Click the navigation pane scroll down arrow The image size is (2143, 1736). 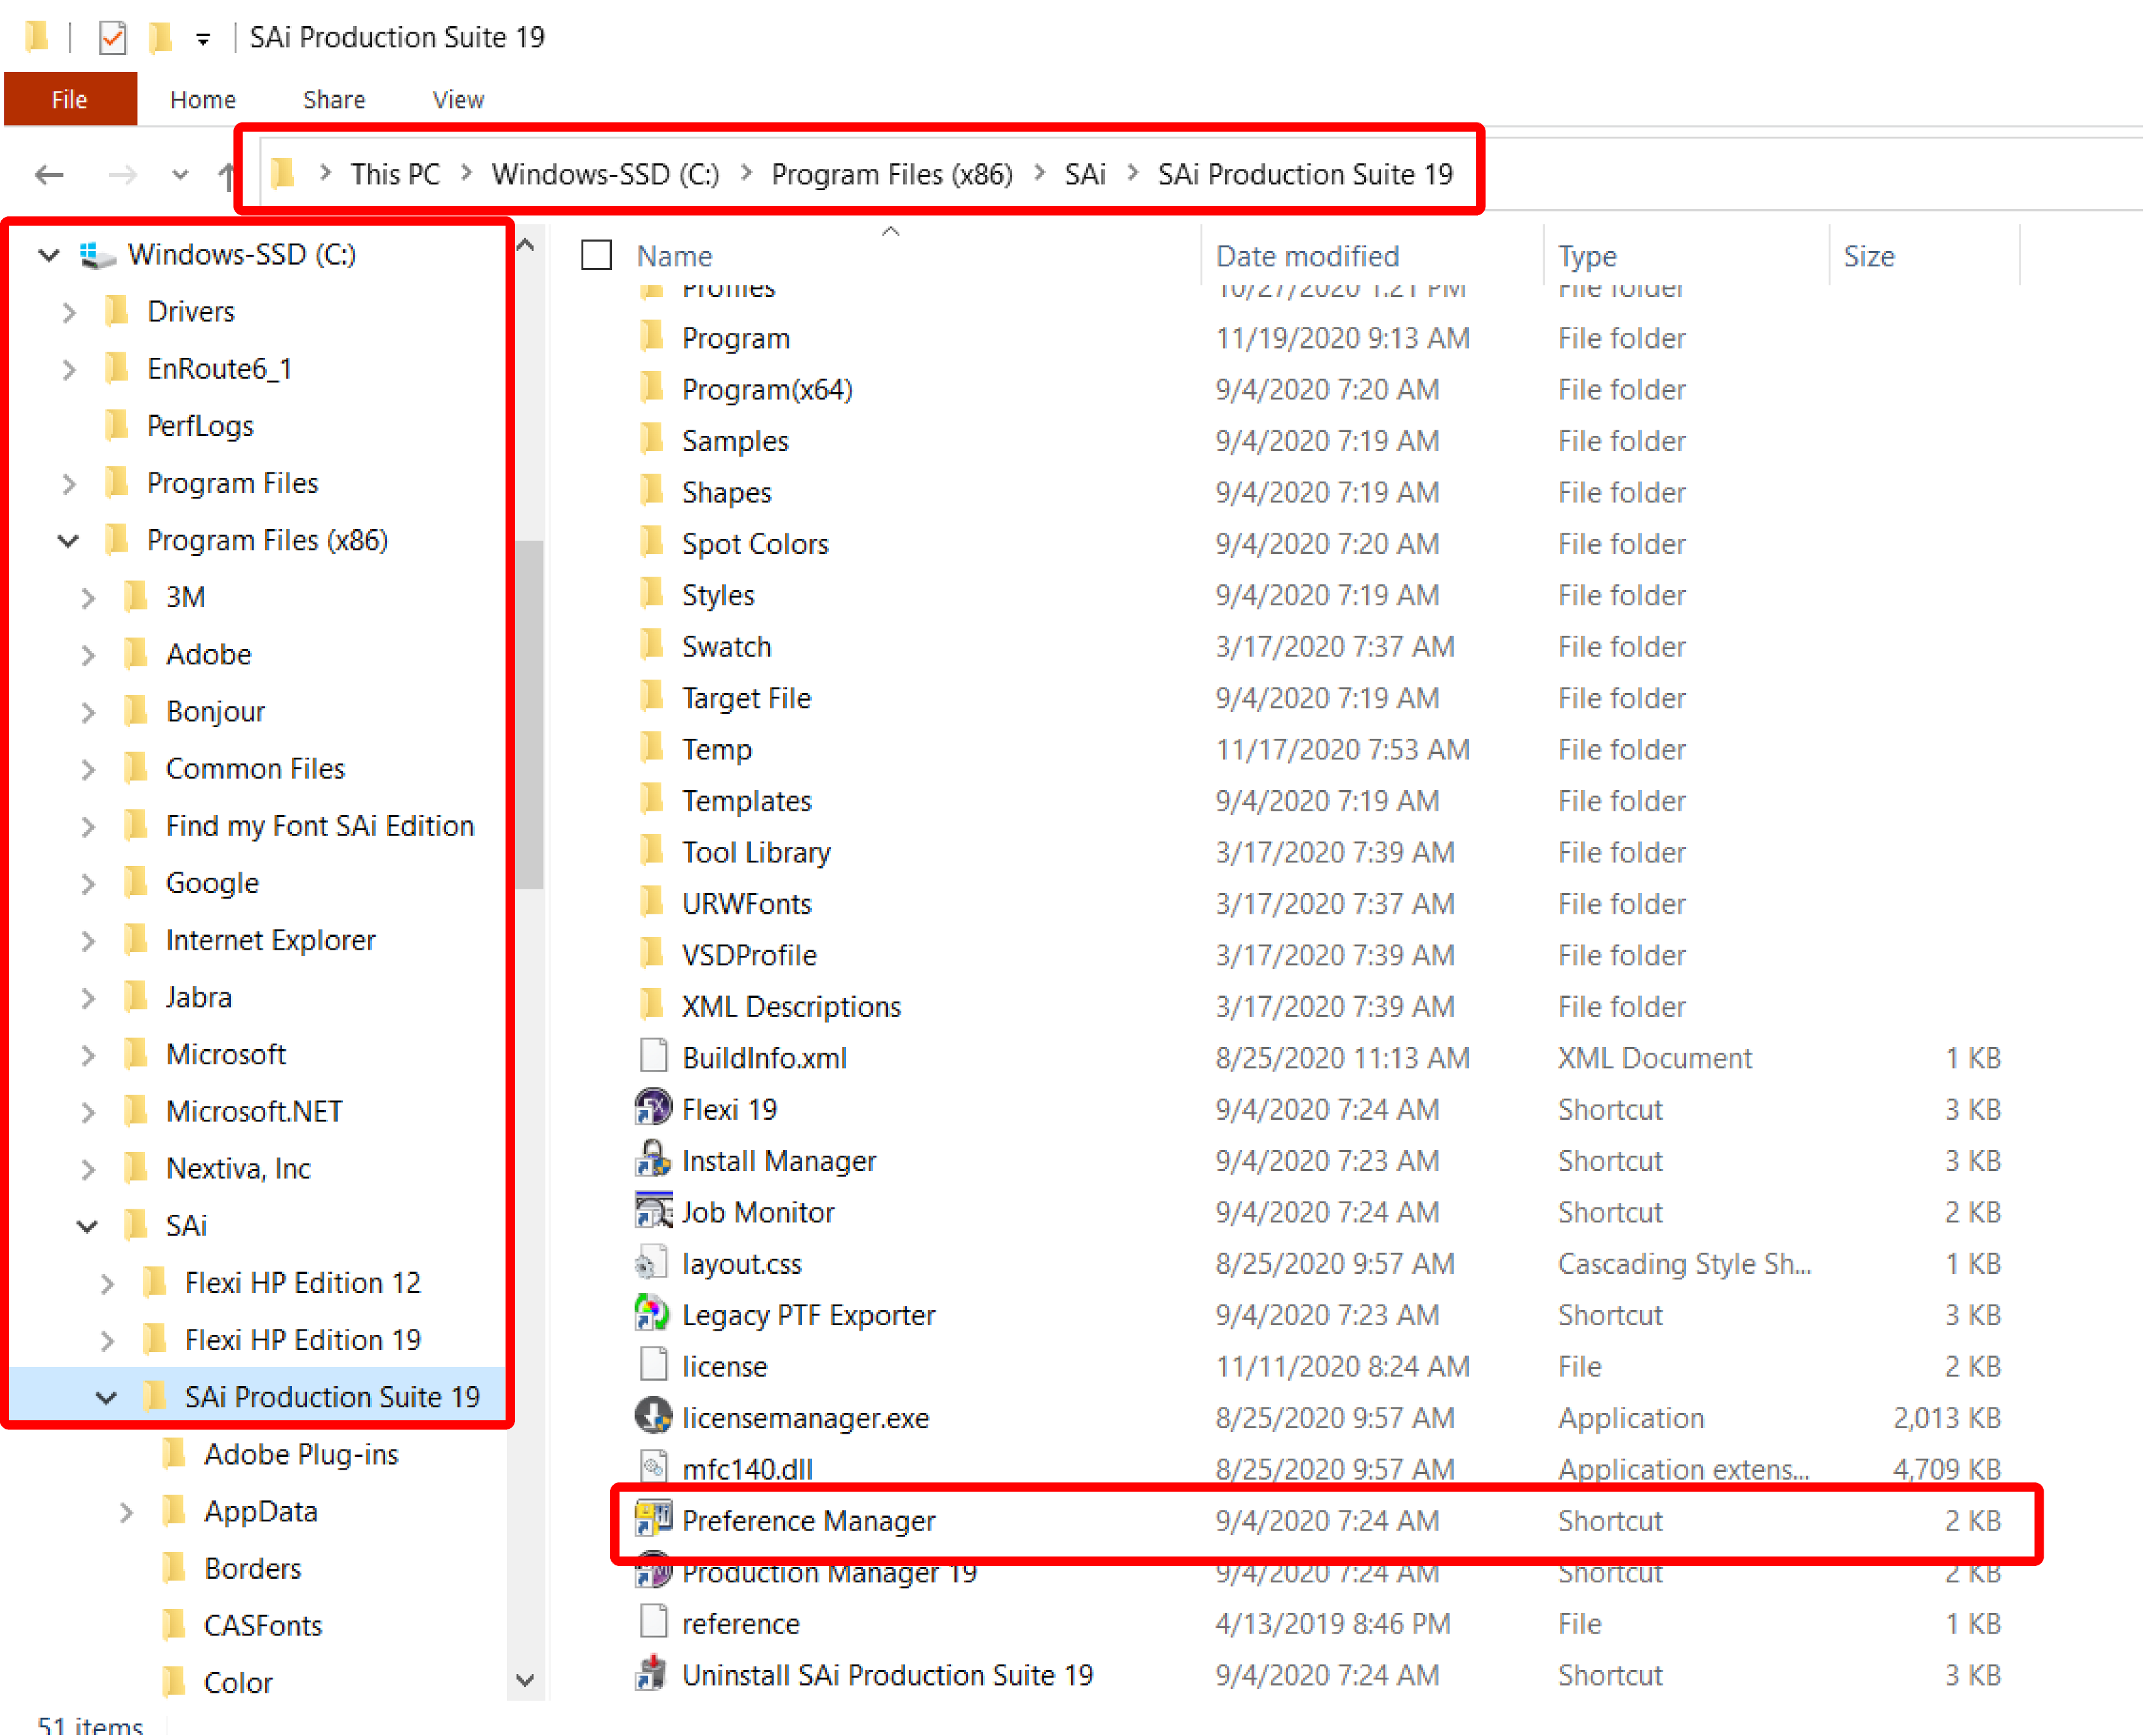(526, 1680)
